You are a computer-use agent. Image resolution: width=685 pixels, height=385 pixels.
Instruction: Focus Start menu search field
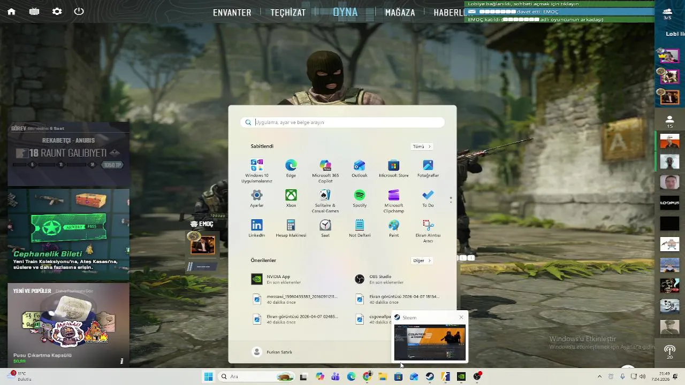(342, 122)
